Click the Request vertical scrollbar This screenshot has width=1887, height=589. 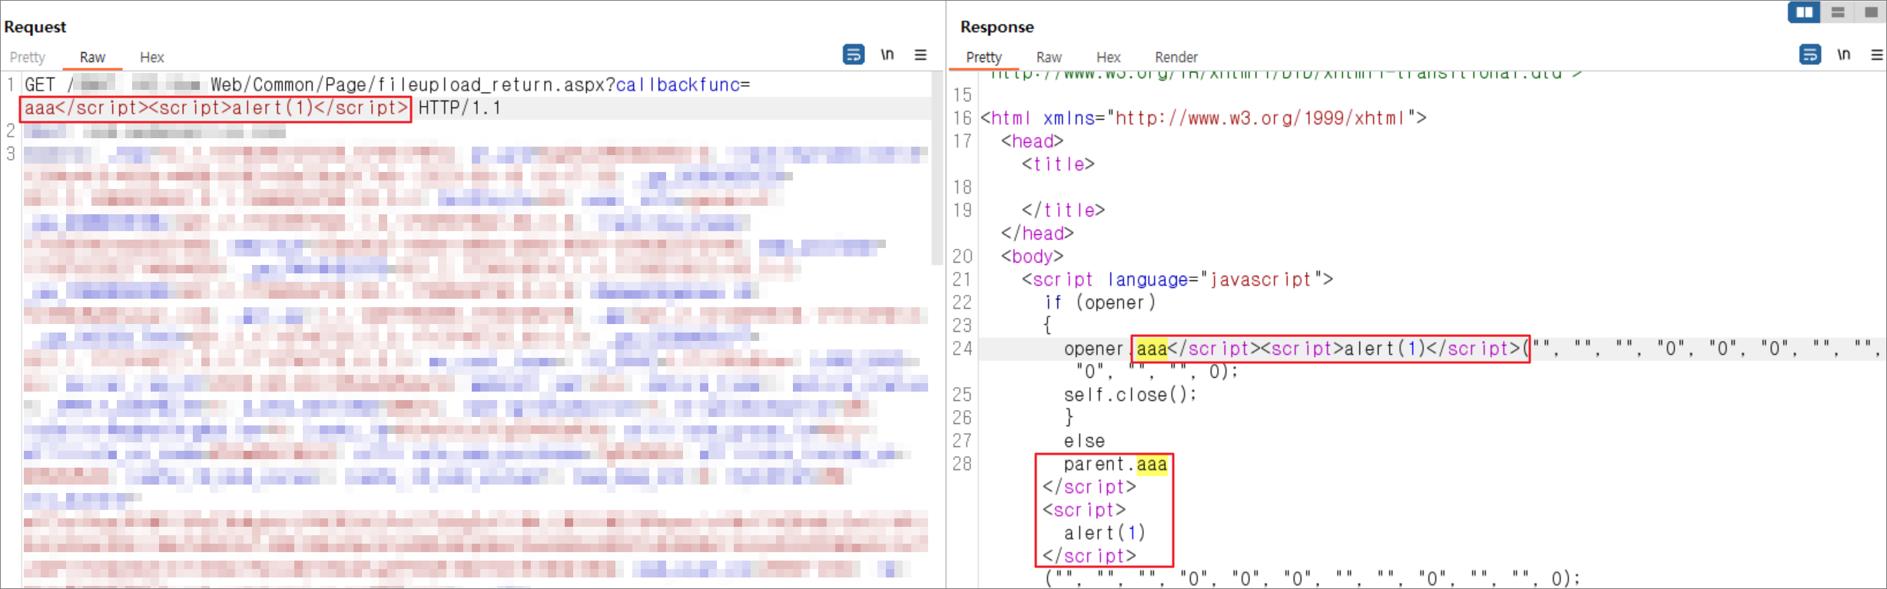(x=937, y=169)
